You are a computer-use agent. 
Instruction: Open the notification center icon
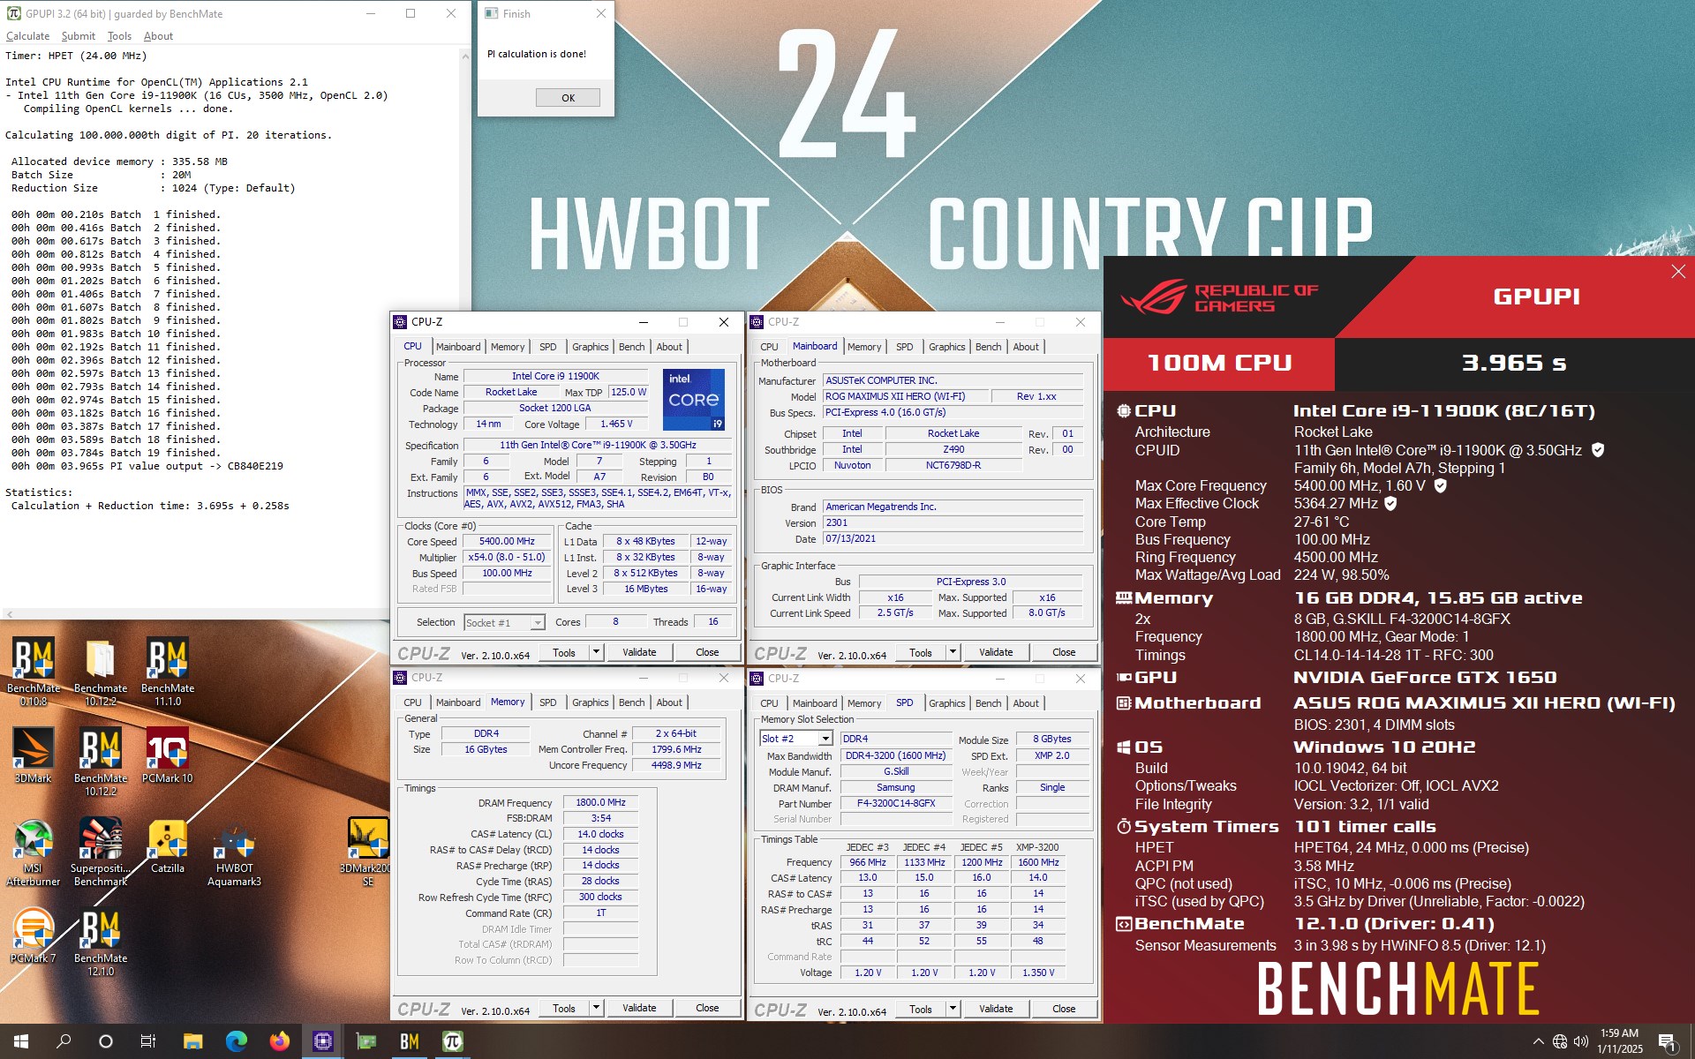1667,1041
